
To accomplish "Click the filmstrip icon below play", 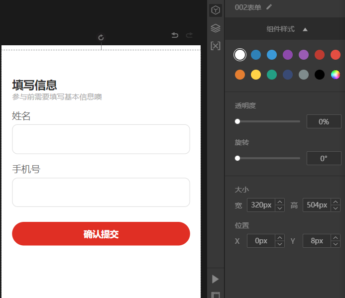I will [216, 295].
